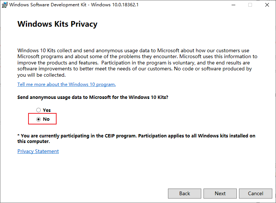Click the "Yes" option label text
The height and width of the screenshot is (203, 276).
point(47,110)
